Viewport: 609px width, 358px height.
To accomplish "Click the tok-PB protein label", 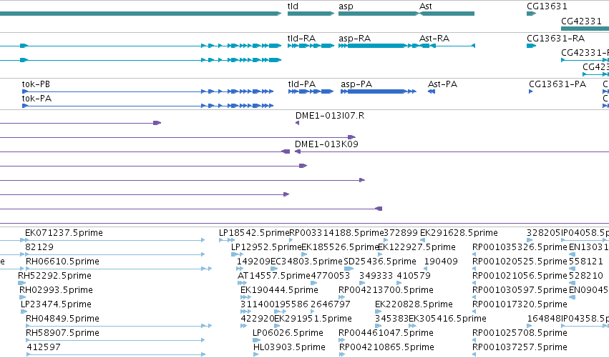I will coord(36,84).
